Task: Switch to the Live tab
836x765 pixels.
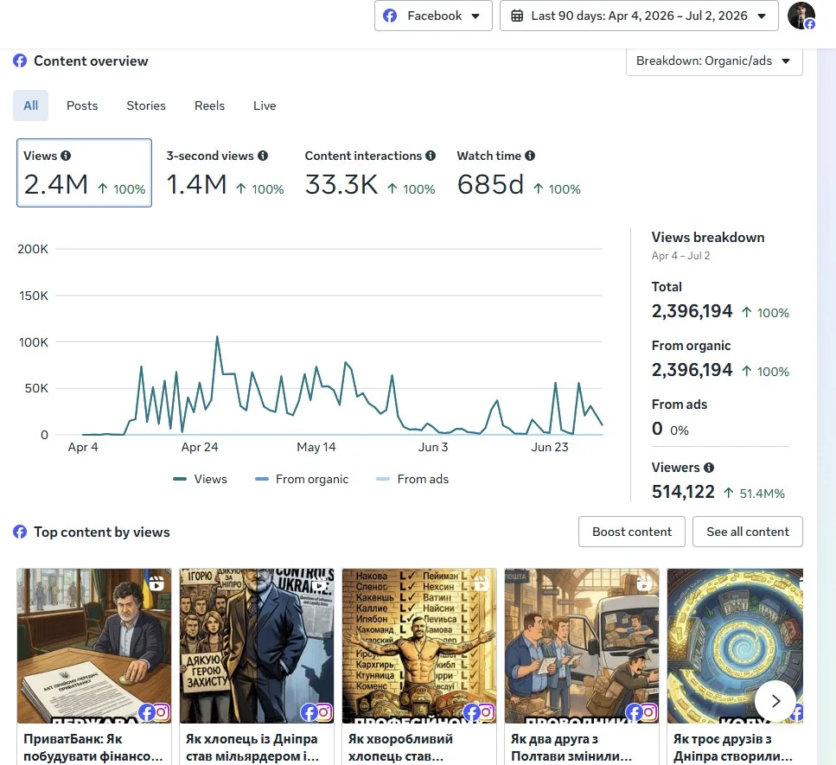Action: click(265, 105)
